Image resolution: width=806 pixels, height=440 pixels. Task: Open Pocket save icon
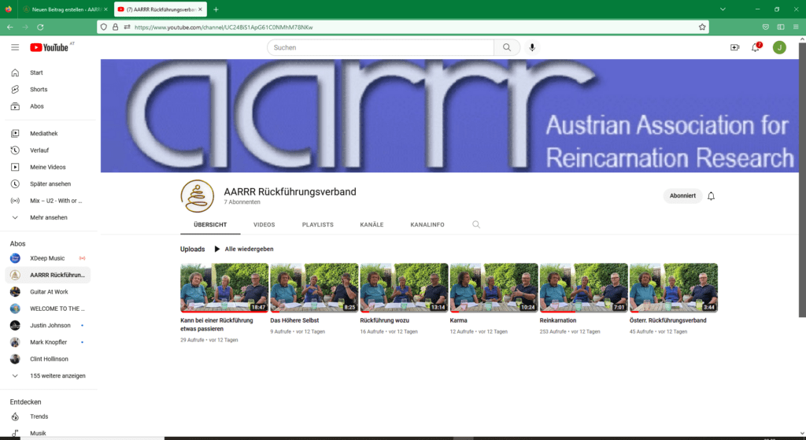(765, 28)
